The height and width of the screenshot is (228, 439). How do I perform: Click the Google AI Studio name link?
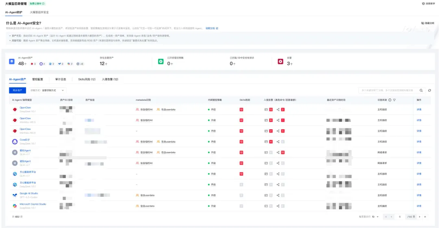(x=28, y=193)
